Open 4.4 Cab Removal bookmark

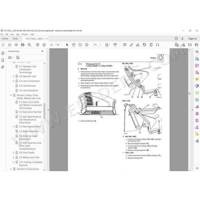click(x=27, y=86)
